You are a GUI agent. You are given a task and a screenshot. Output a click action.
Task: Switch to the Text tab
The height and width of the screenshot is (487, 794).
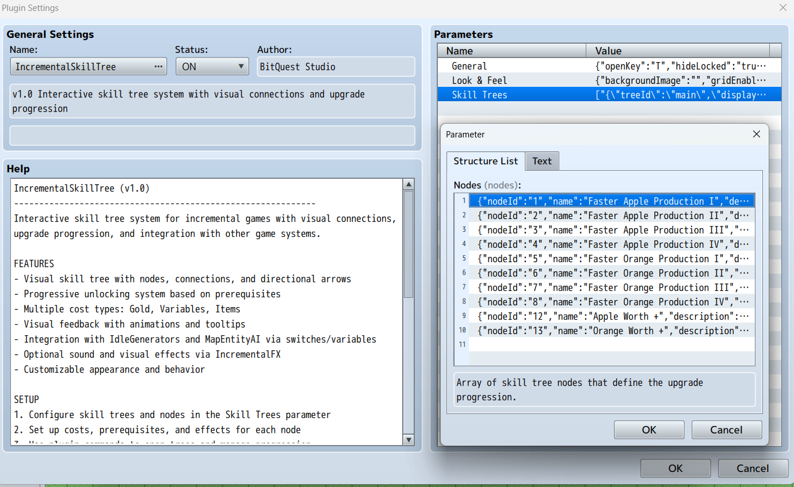point(542,161)
